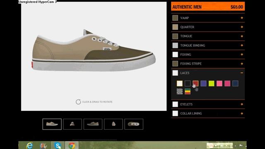
Task: Expand the Foxing section plus icon
Action: 242,54
